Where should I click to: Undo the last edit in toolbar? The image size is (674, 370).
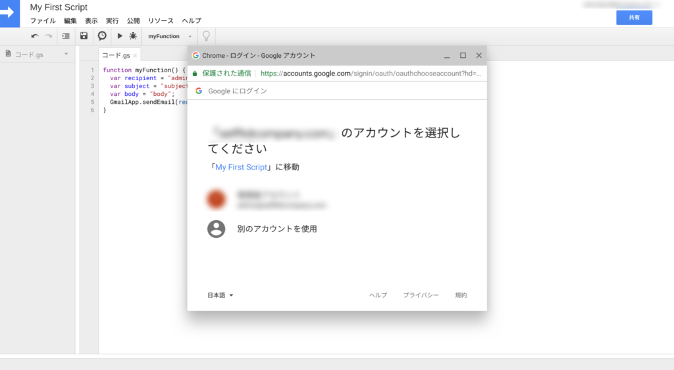pos(35,36)
